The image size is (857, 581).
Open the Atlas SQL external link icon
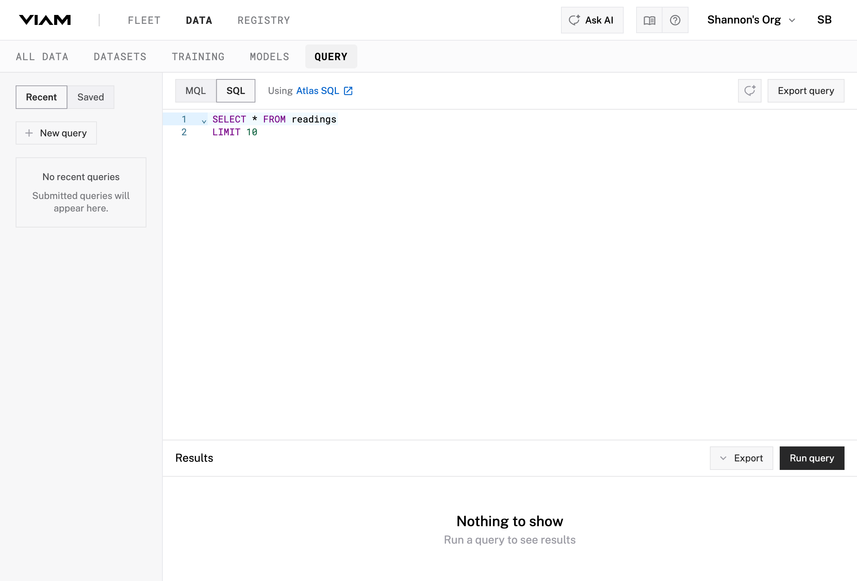[x=348, y=91]
